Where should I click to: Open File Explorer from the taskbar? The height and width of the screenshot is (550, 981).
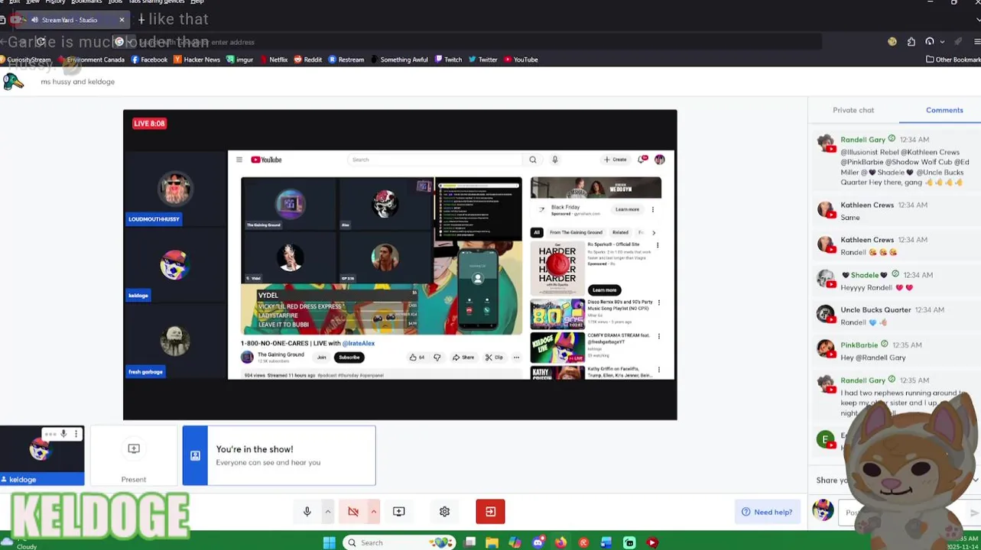(492, 542)
